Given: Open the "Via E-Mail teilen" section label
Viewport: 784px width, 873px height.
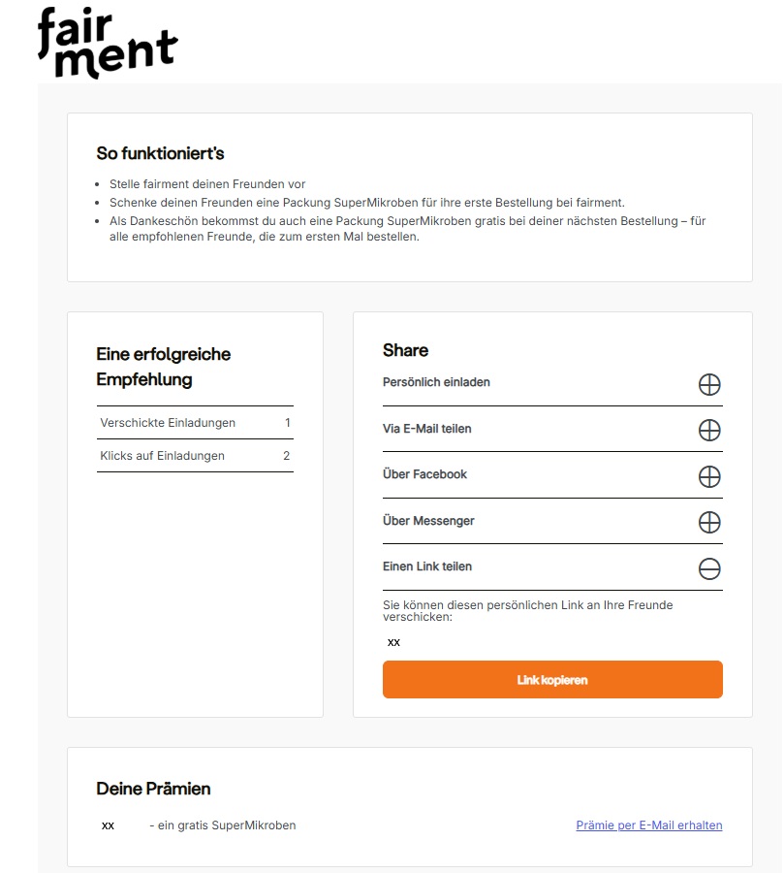Looking at the screenshot, I should [427, 429].
